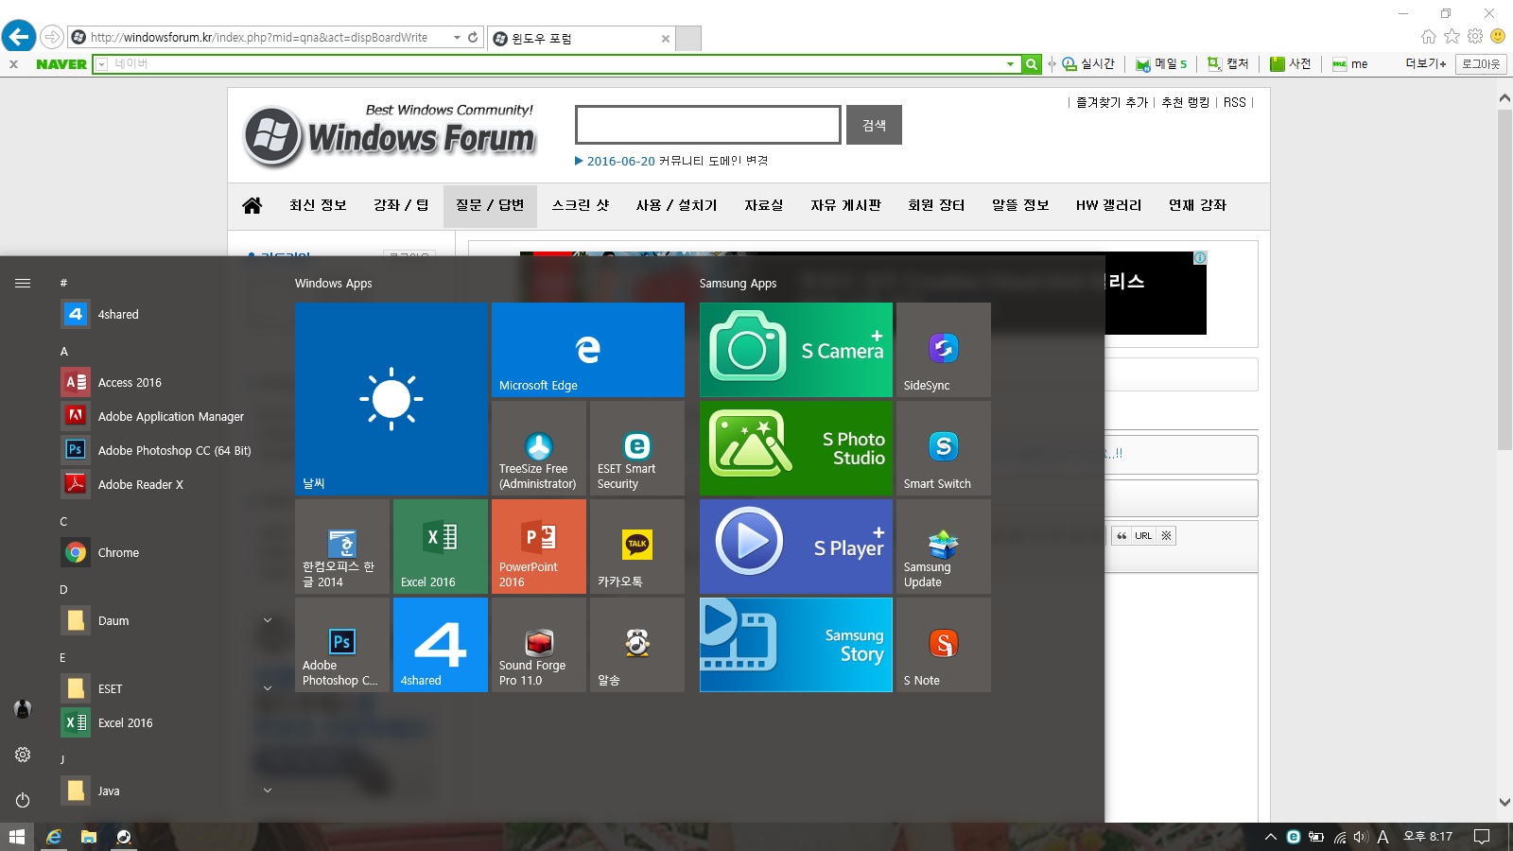1513x851 pixels.
Task: Launch the S Photo Studio tile
Action: (795, 448)
